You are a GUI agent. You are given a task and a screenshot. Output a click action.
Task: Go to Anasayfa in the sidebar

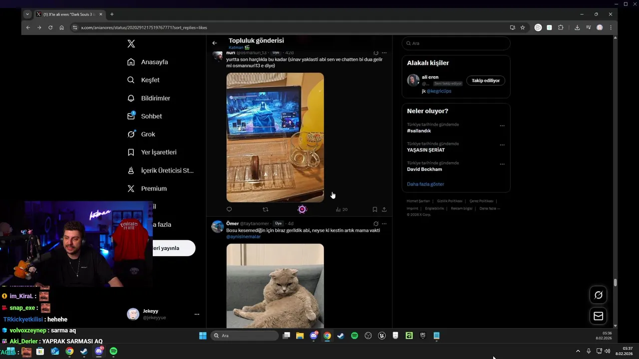point(148,62)
